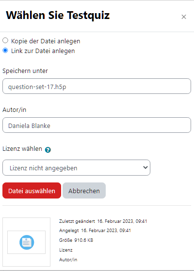Click the Lizenz wählen label
This screenshot has width=194, height=271.
(x=22, y=148)
